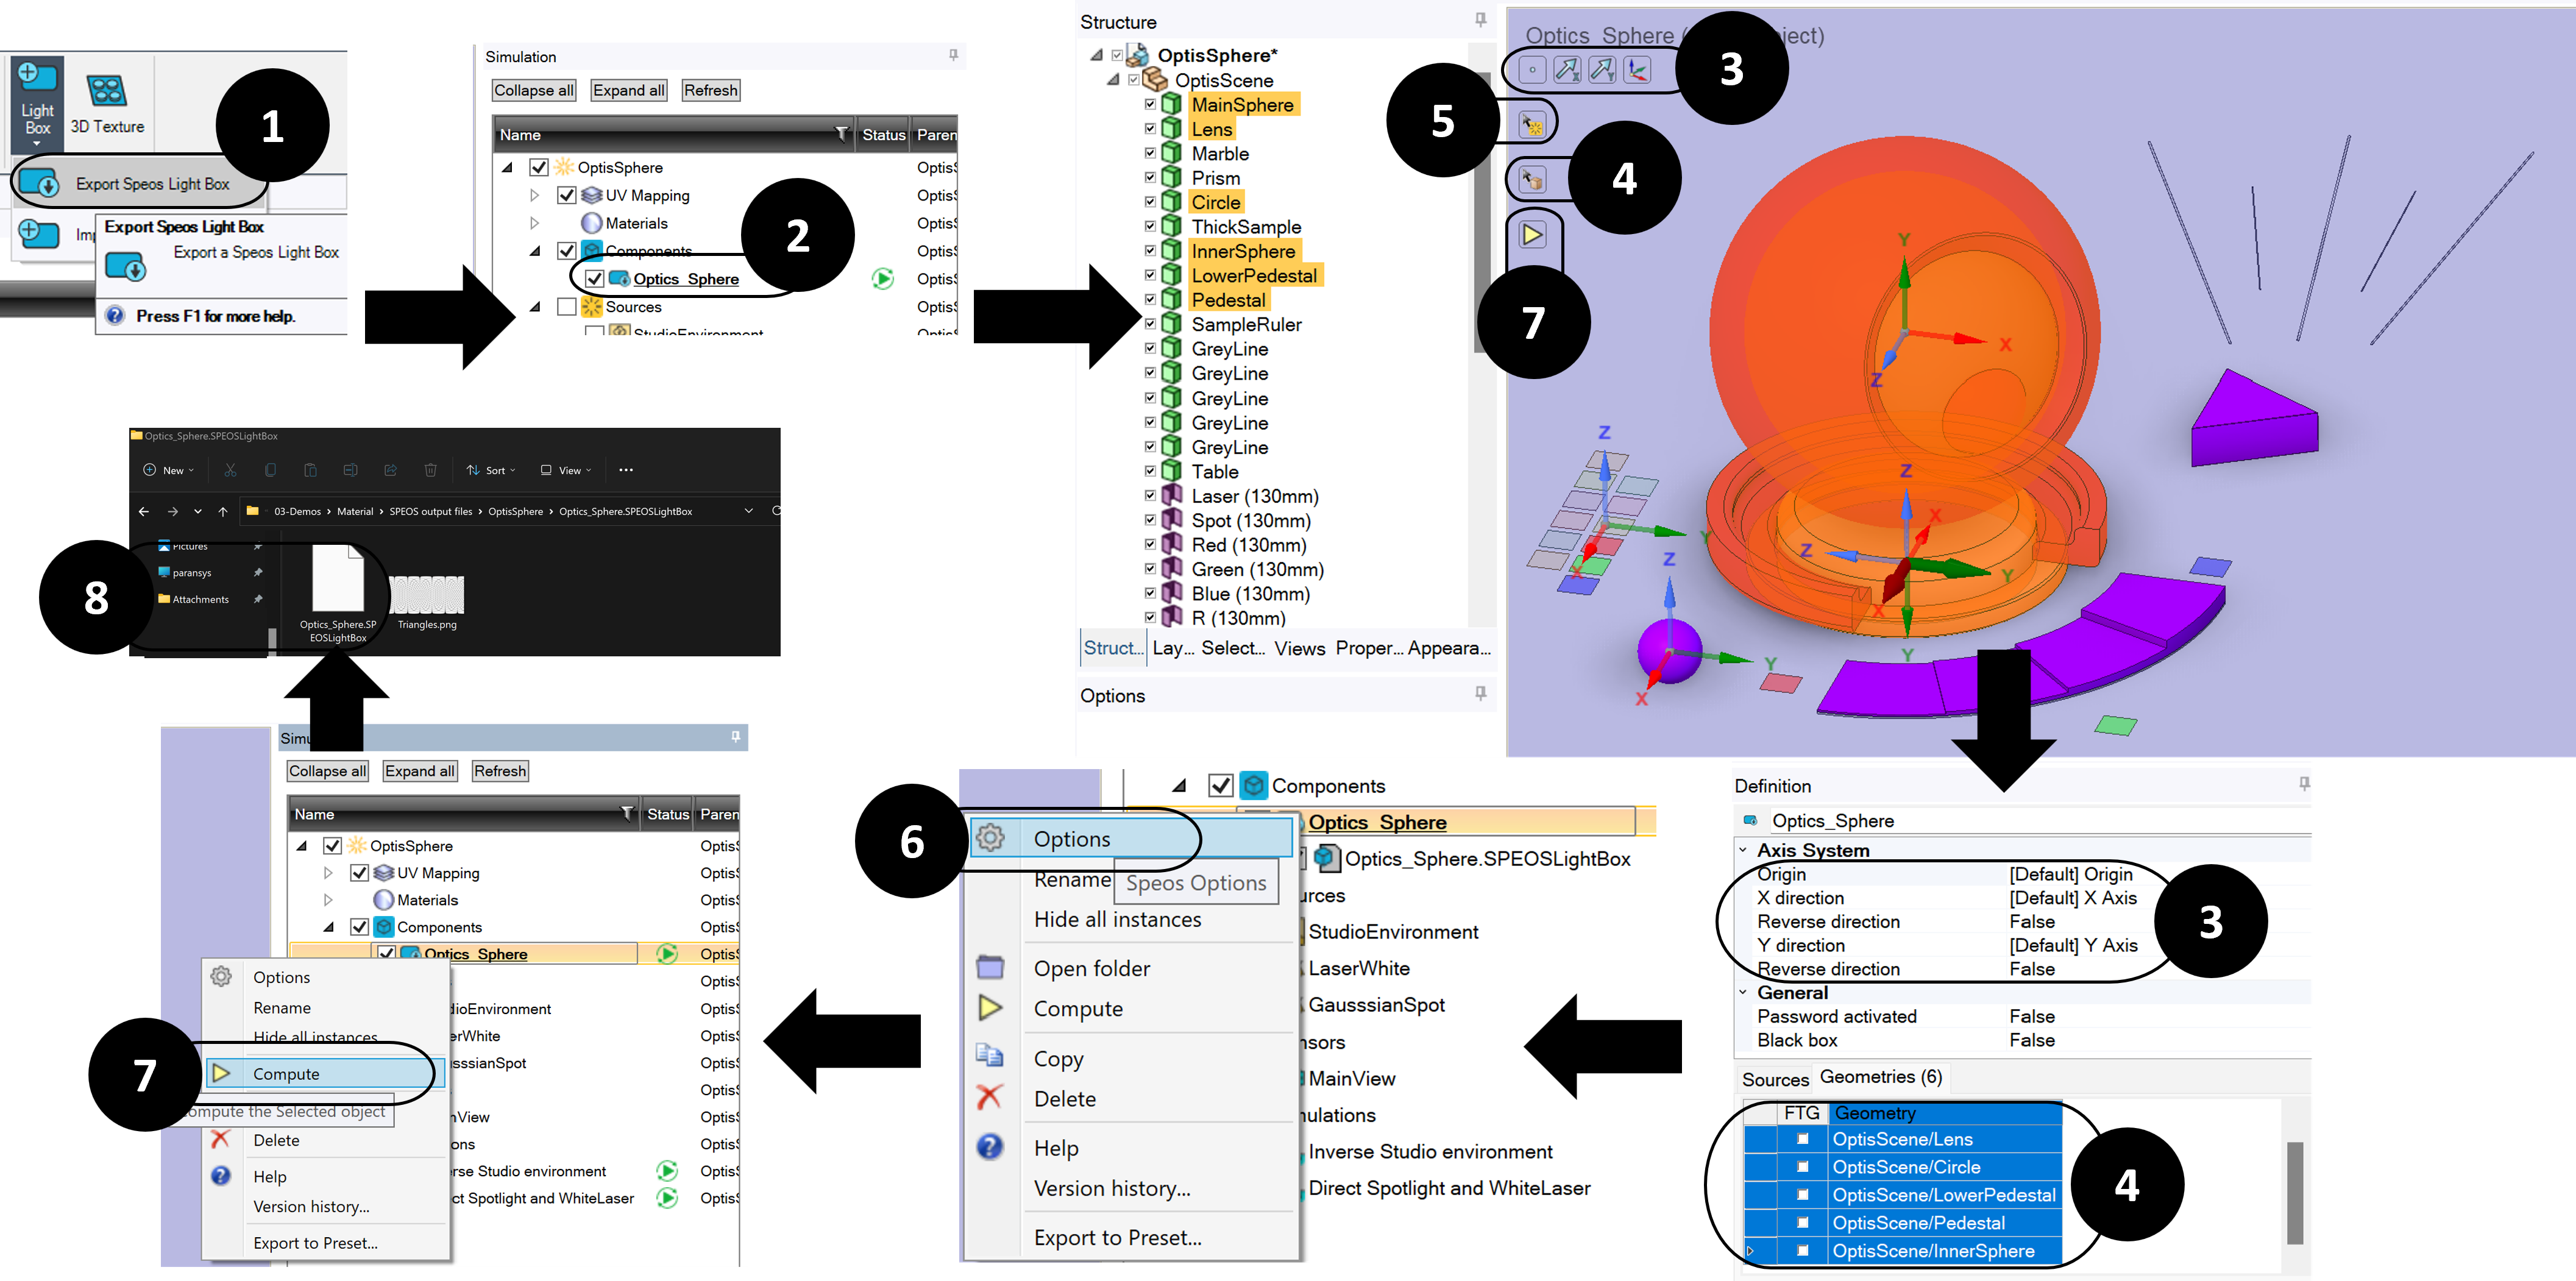
Task: Toggle the Optics_Sphere checkbox in Simulation tree
Action: (x=595, y=279)
